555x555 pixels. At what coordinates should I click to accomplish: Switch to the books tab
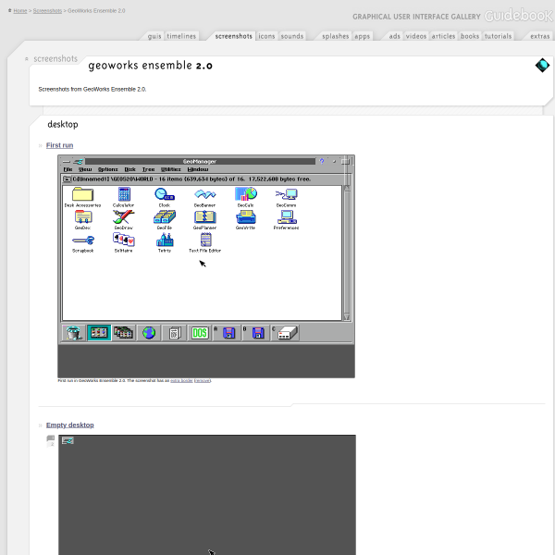coord(470,36)
